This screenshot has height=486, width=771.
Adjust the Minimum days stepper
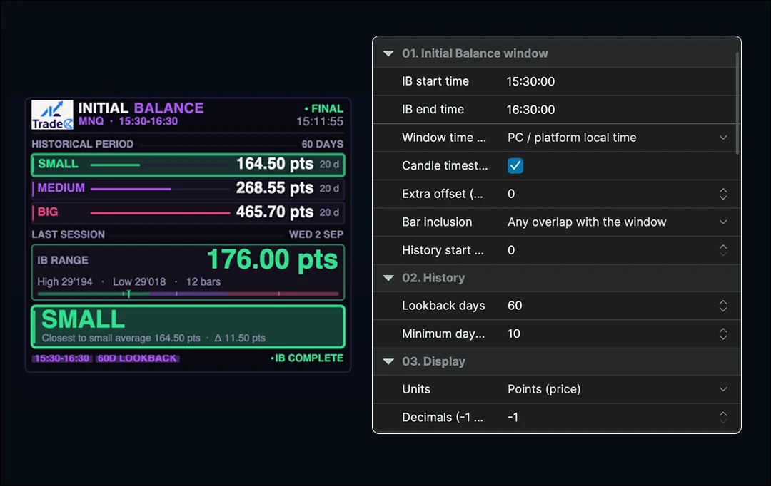click(722, 334)
